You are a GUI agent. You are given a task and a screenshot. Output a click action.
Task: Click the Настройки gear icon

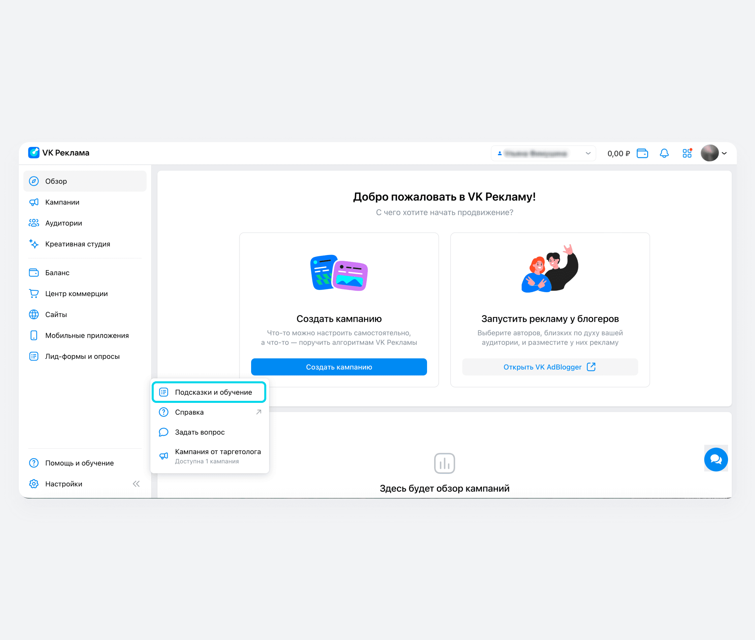tap(34, 484)
